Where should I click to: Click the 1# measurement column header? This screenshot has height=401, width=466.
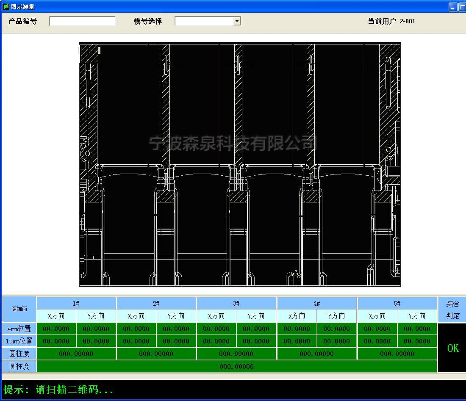[76, 303]
